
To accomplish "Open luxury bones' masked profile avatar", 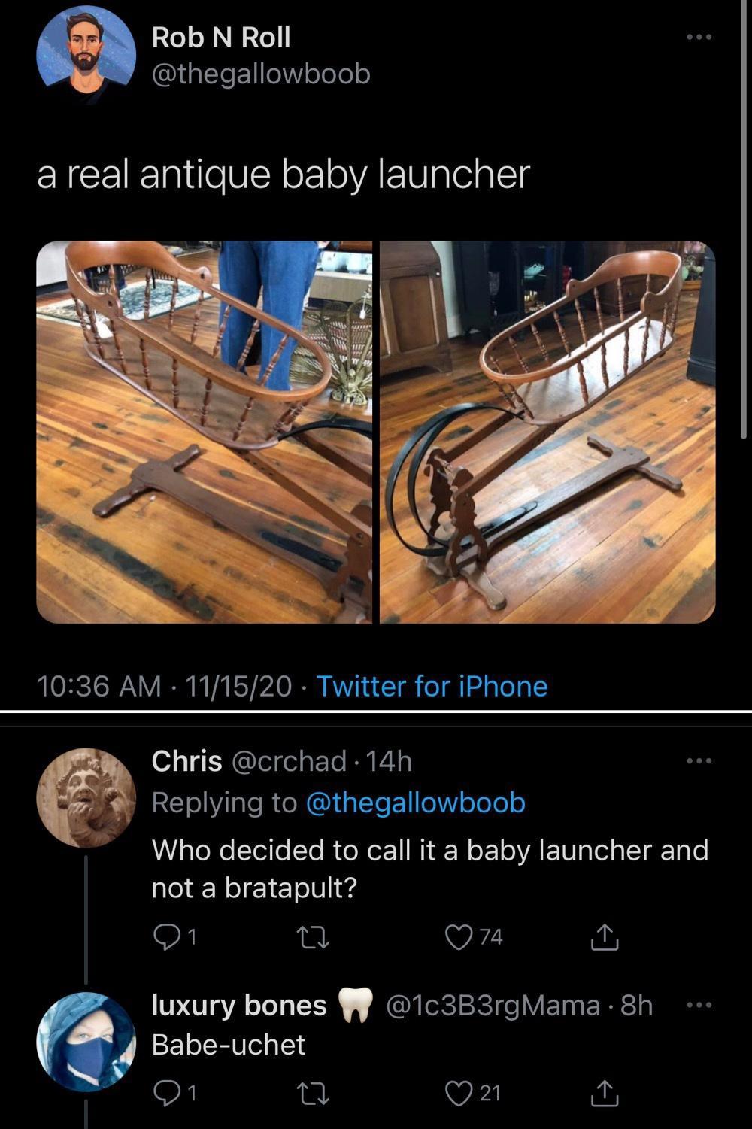I will (86, 1043).
